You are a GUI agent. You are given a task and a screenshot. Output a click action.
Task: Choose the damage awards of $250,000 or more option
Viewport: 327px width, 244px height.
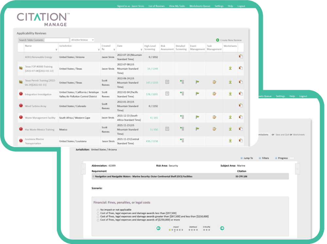click(97, 220)
